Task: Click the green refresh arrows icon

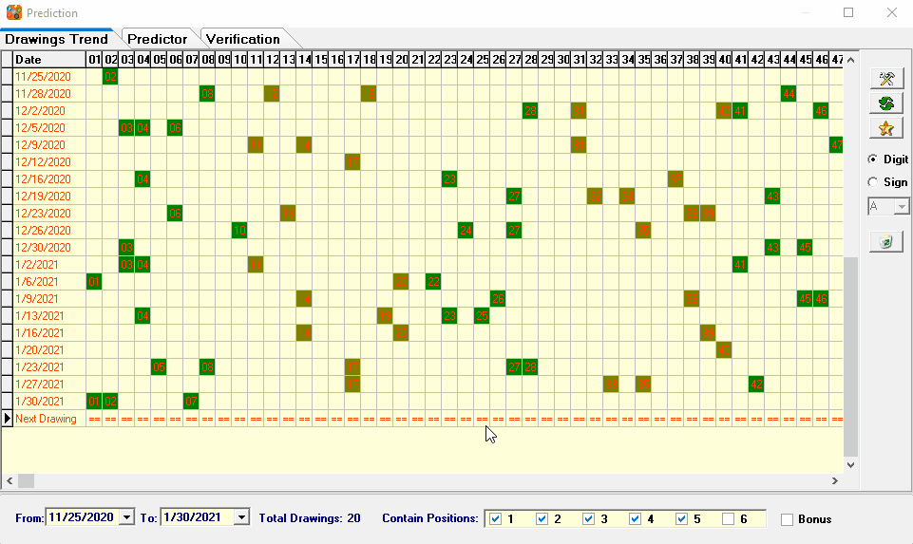Action: point(886,103)
